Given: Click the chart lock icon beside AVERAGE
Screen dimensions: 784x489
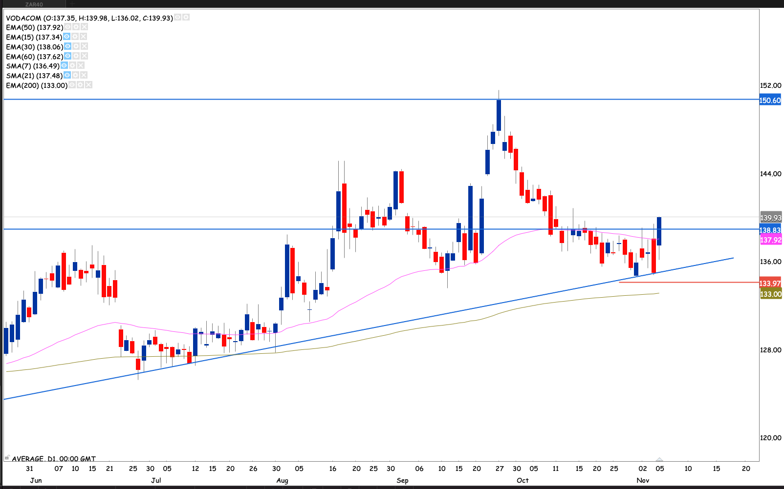Looking at the screenshot, I should (x=7, y=458).
